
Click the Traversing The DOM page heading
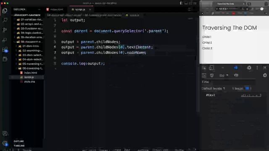coord(229,28)
